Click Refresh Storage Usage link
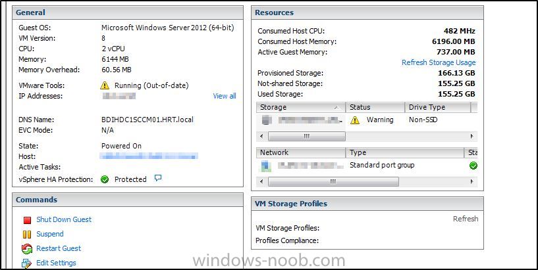The image size is (538, 270). point(439,62)
